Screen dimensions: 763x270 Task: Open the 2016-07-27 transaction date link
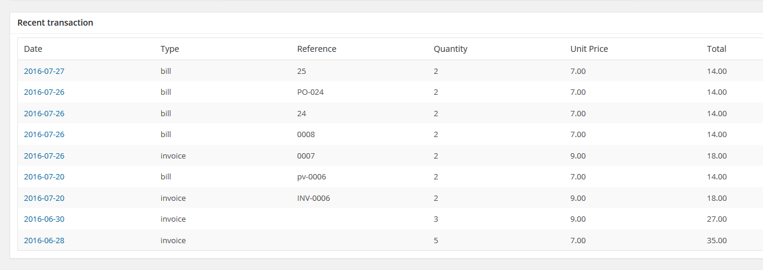pos(44,71)
